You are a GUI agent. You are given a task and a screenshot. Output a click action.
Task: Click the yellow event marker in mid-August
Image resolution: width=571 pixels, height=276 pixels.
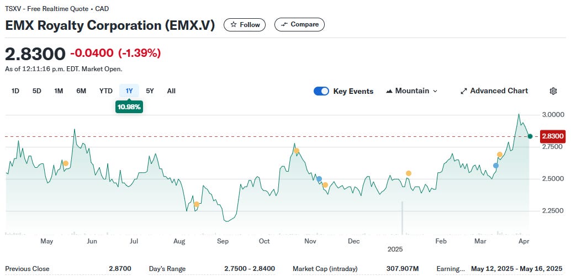(x=196, y=204)
